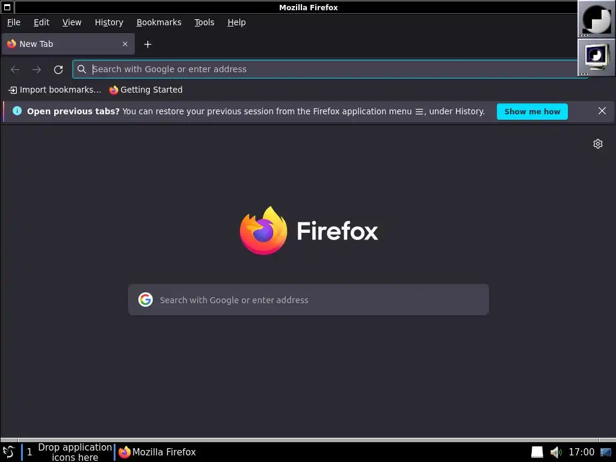Screen dimensions: 616x462
Task: Open new tab personalize gear settings
Action: (597, 144)
